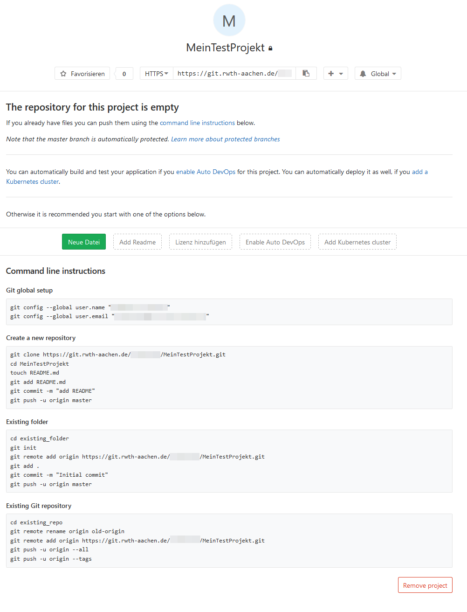
Task: Click Lizenz hinzufügen button
Action: (200, 242)
